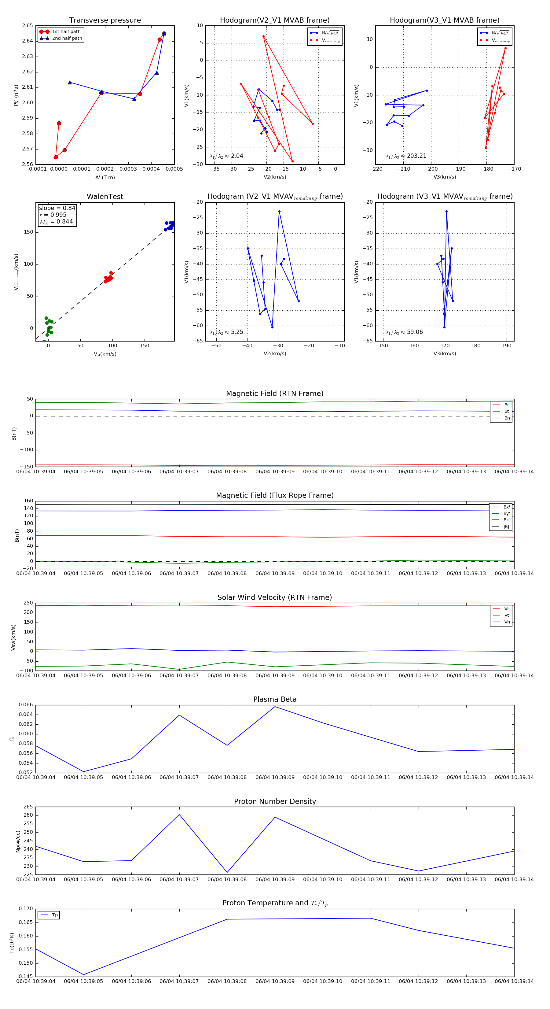Click the B/√μ0ρ legend entry in V2_V1 MVAB hodogram
This screenshot has height=1009, width=550.
coord(324,33)
